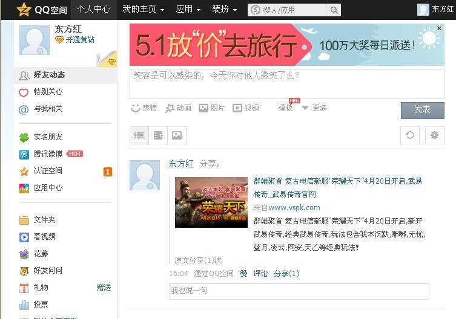Click the 荣耀天下 game thumbnail
This screenshot has height=319, width=456.
coord(211,202)
